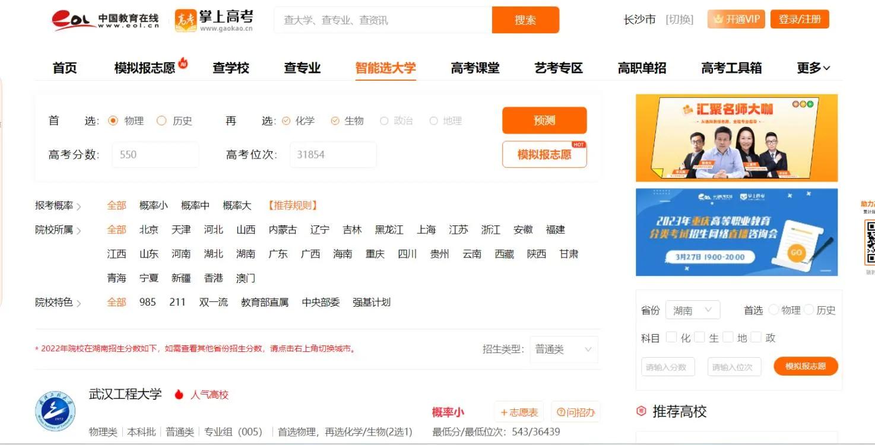Click the 预测 button
Image resolution: width=875 pixels, height=445 pixels.
click(544, 120)
